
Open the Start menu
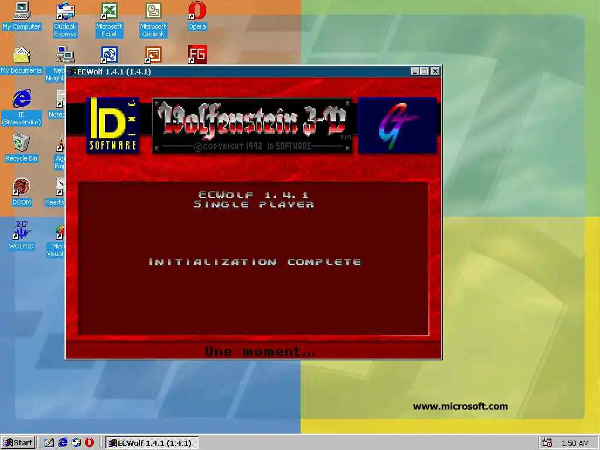[18, 443]
